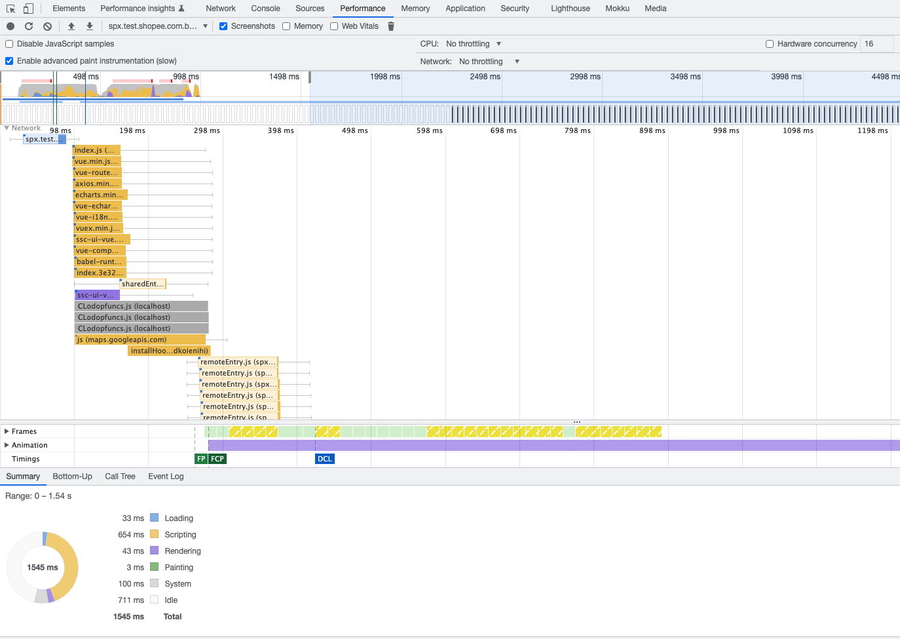Enable the Hardware concurrency checkbox

(x=770, y=44)
